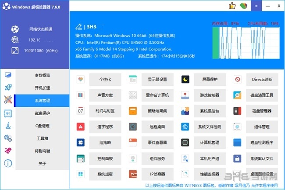Select the 系统管理 sidebar tab

[42, 101]
